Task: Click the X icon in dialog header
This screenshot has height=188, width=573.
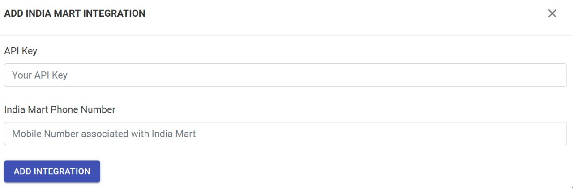Action: 552,13
